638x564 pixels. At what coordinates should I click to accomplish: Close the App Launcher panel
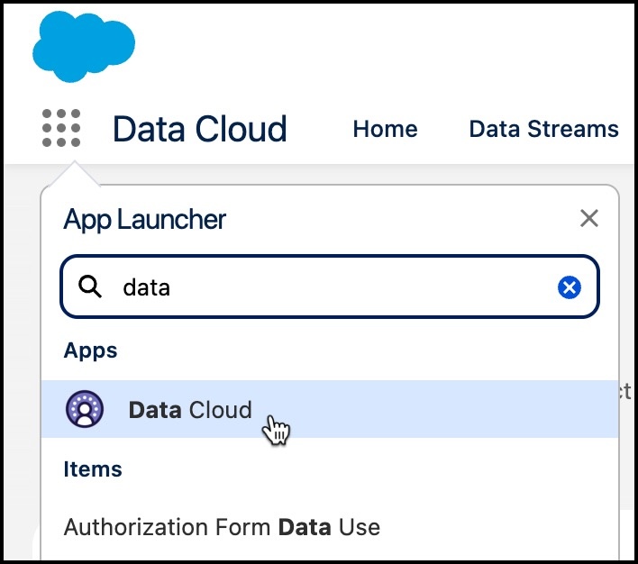coord(589,218)
